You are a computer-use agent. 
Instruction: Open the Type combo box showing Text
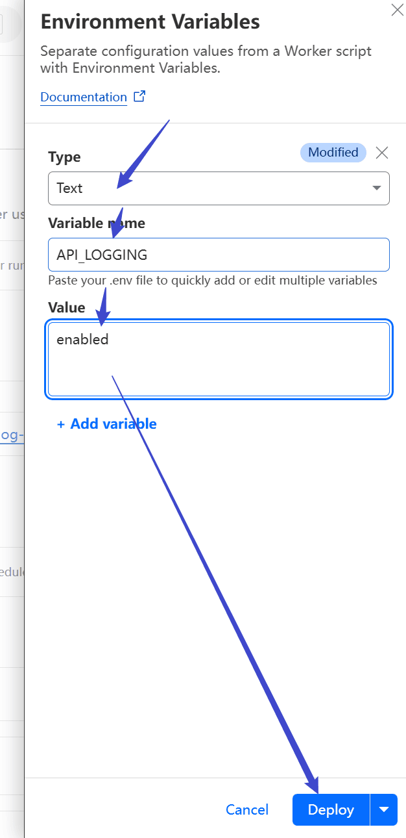219,188
